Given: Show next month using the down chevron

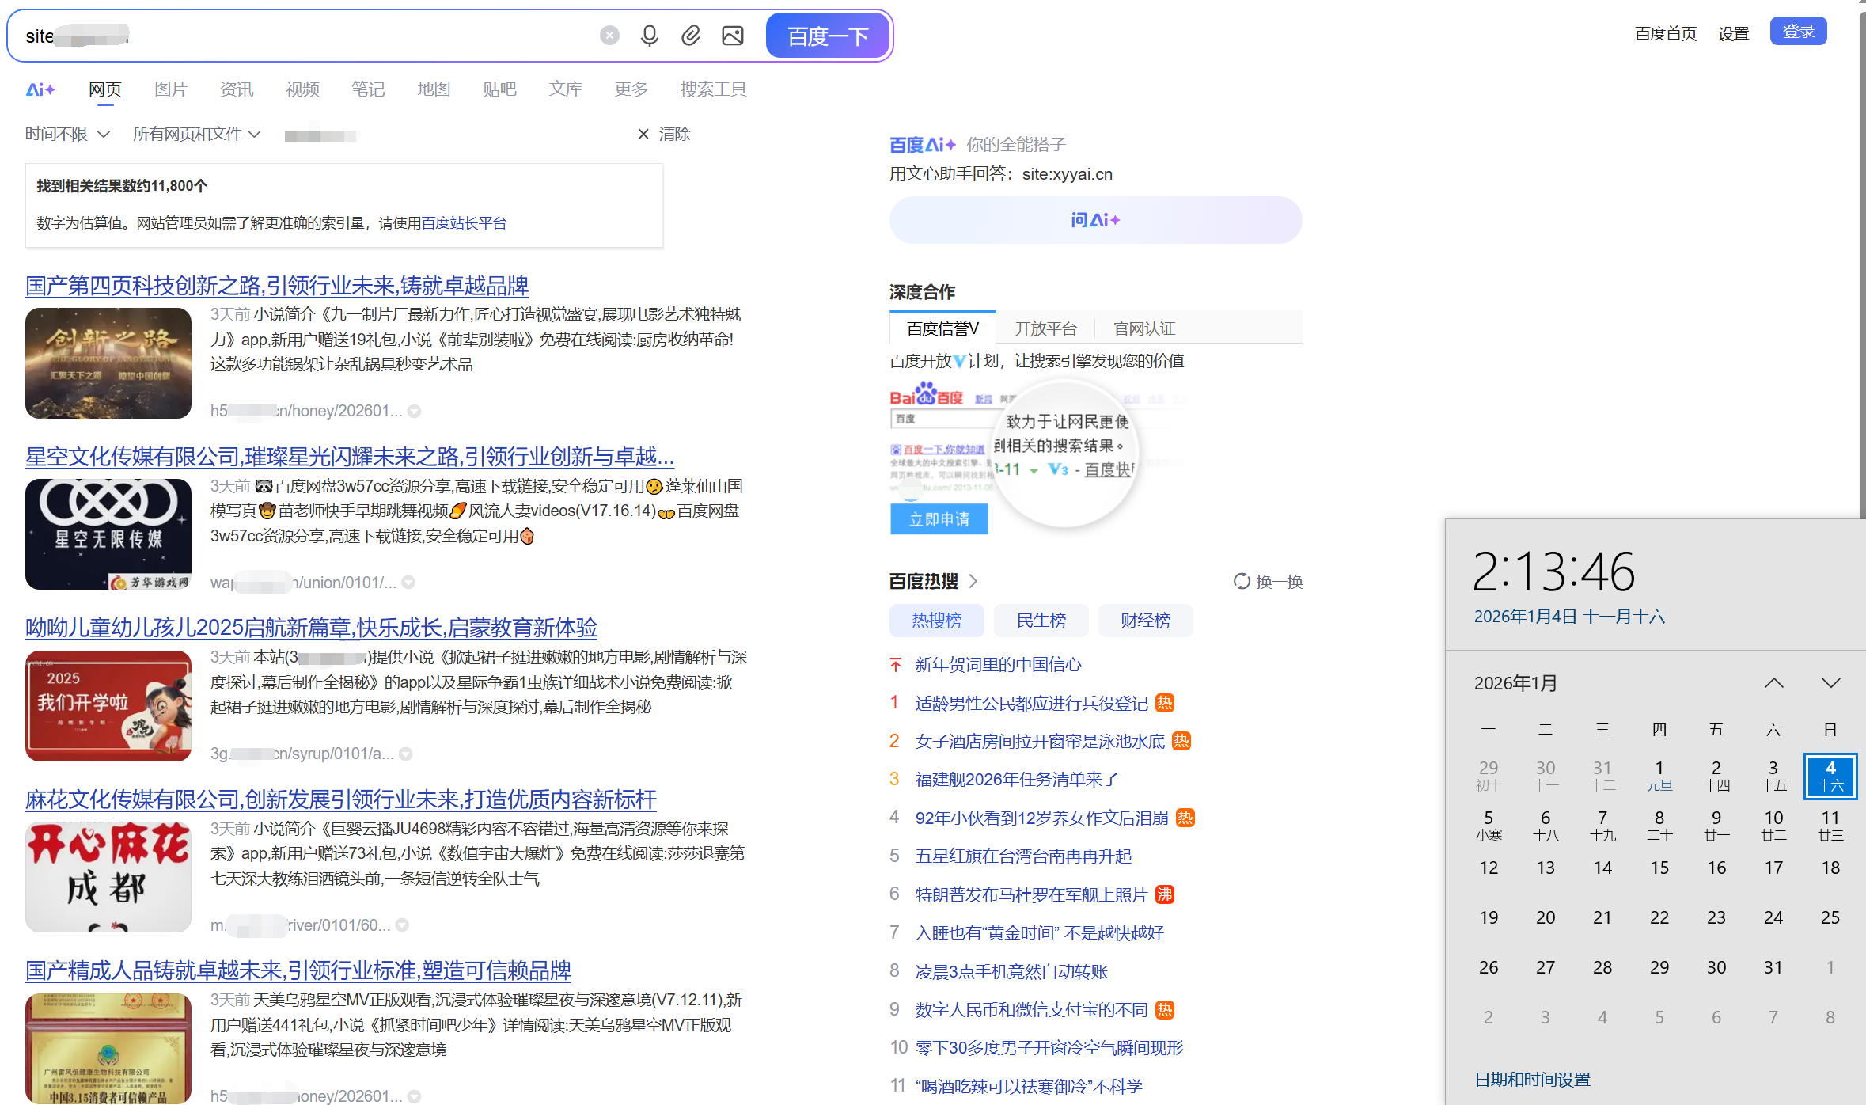Looking at the screenshot, I should (x=1830, y=682).
